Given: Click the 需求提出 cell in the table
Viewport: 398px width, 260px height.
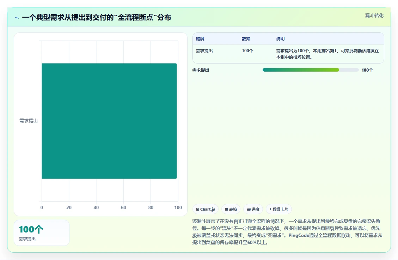Looking at the screenshot, I should (x=204, y=51).
